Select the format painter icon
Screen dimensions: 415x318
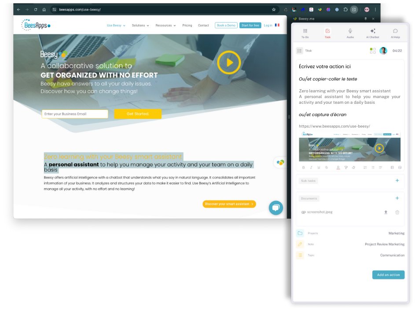tap(345, 168)
